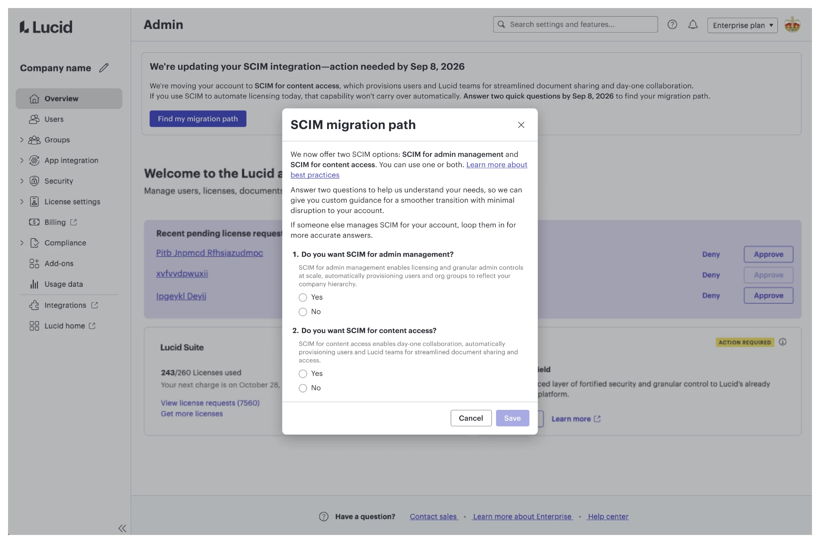Screen dimensions: 820x543
Task: Open notifications bell
Action: tap(693, 25)
